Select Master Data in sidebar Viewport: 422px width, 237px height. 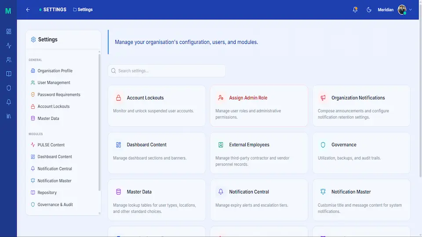click(63, 118)
